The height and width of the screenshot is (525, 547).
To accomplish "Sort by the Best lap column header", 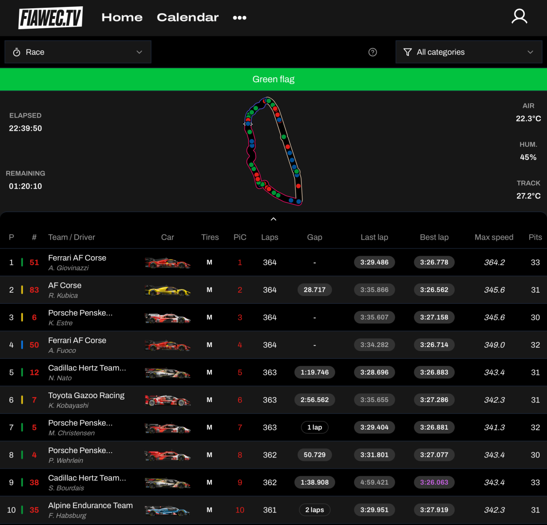I will pos(434,237).
